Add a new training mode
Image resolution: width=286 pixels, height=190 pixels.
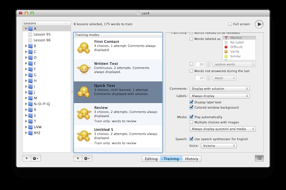tap(78, 158)
